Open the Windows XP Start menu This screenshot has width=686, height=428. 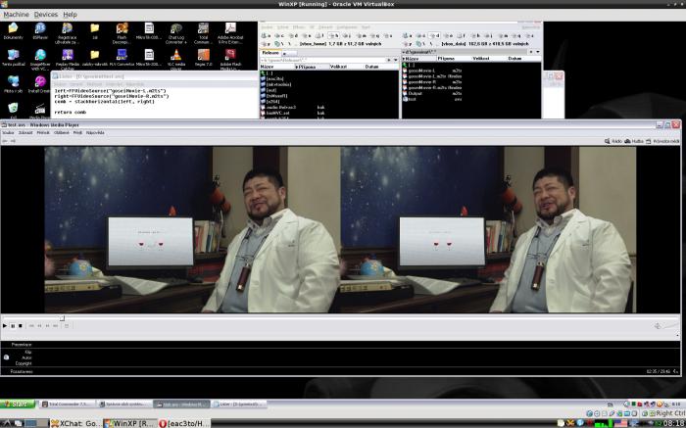tap(18, 404)
